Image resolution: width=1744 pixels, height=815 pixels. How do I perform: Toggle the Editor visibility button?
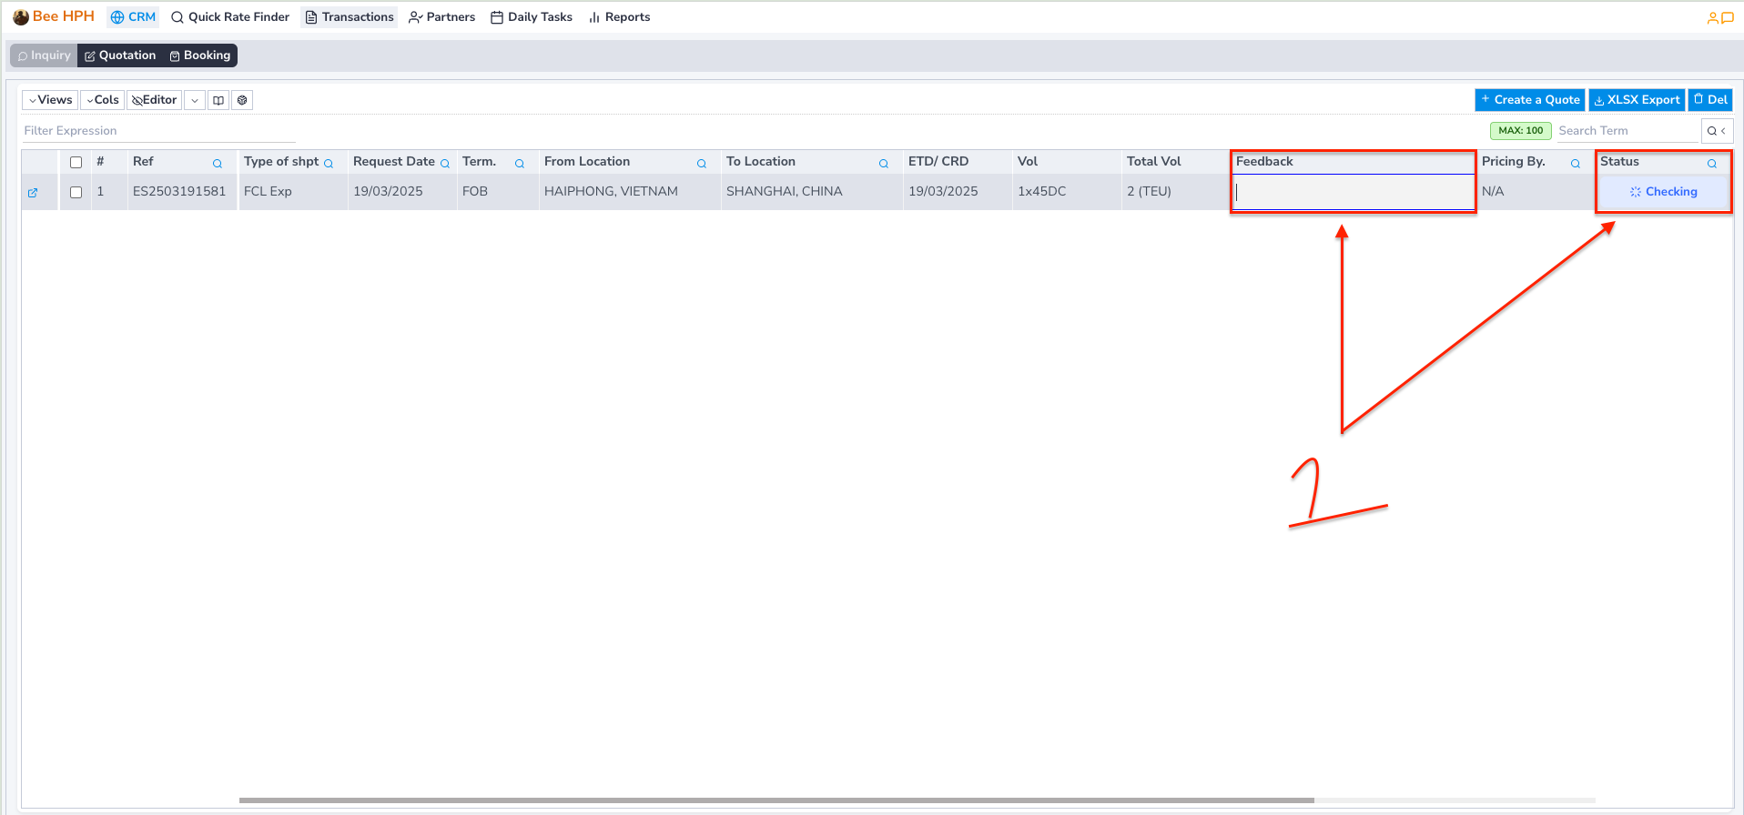tap(155, 100)
